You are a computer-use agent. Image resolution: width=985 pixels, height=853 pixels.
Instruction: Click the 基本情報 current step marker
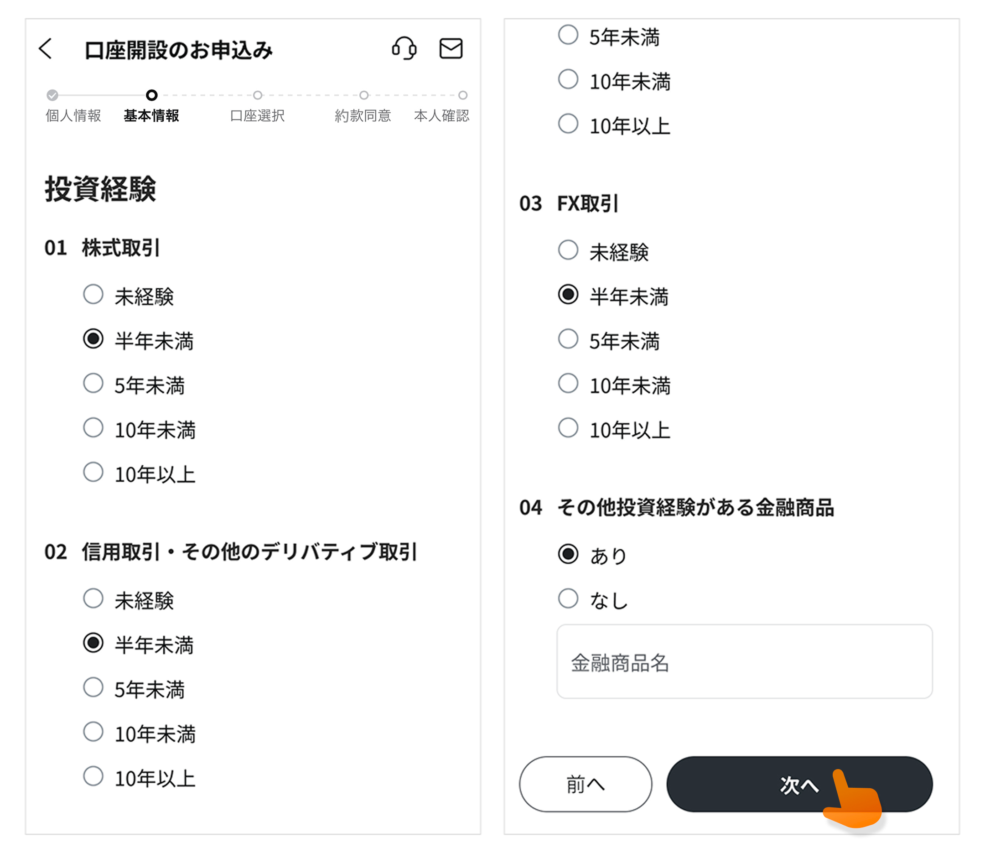[151, 95]
